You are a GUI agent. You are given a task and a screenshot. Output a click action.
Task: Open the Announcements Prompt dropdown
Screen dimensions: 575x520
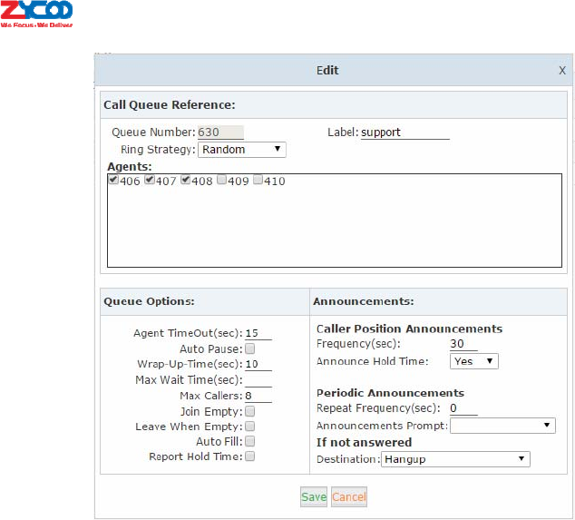click(x=502, y=425)
